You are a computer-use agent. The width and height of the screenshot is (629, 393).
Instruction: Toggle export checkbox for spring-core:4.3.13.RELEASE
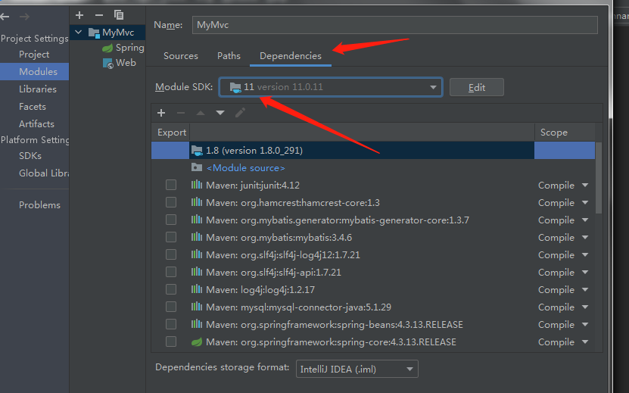pyautogui.click(x=171, y=342)
